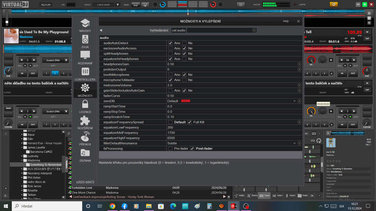The height and width of the screenshot is (211, 376).
Task: Open the Návody tutorials section
Action: point(85,25)
